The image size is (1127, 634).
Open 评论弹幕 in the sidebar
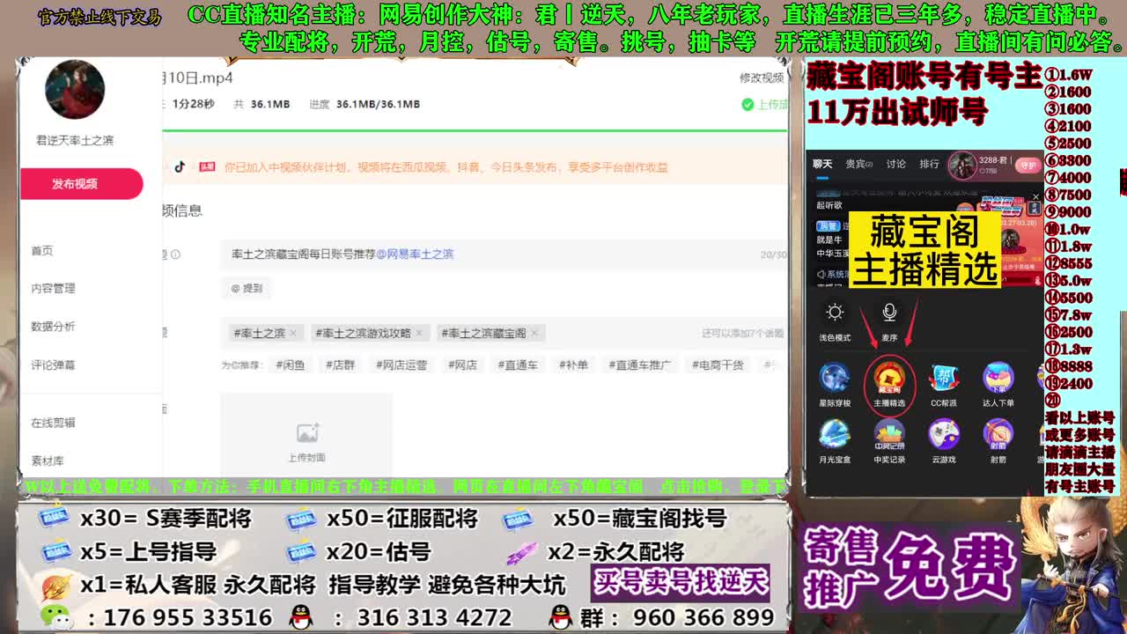53,365
